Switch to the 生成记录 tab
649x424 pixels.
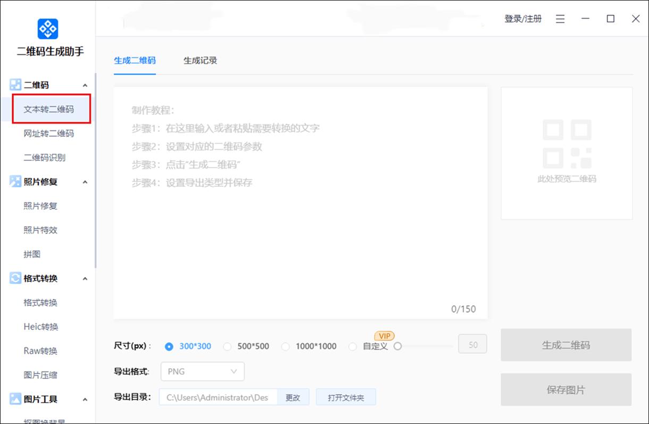click(x=199, y=60)
